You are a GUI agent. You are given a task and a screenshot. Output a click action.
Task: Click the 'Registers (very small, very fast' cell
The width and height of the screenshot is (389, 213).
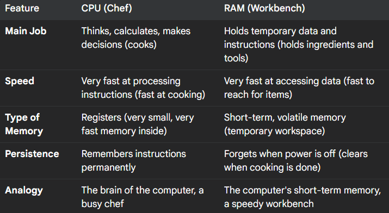[x=138, y=124]
